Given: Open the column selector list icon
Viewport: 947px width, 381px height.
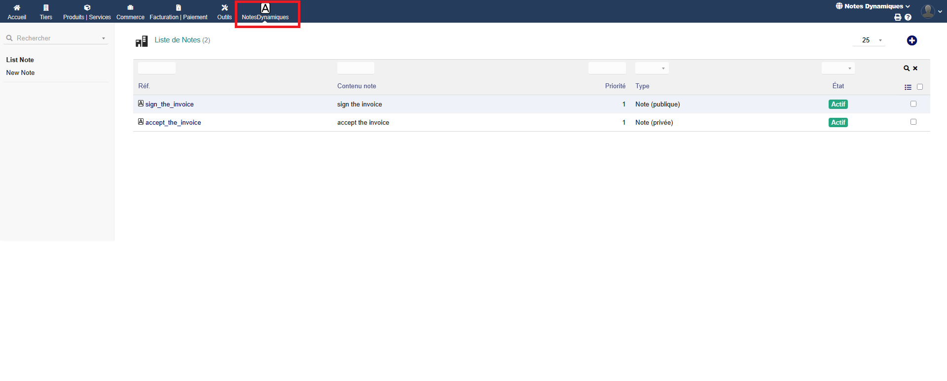Looking at the screenshot, I should pos(908,87).
